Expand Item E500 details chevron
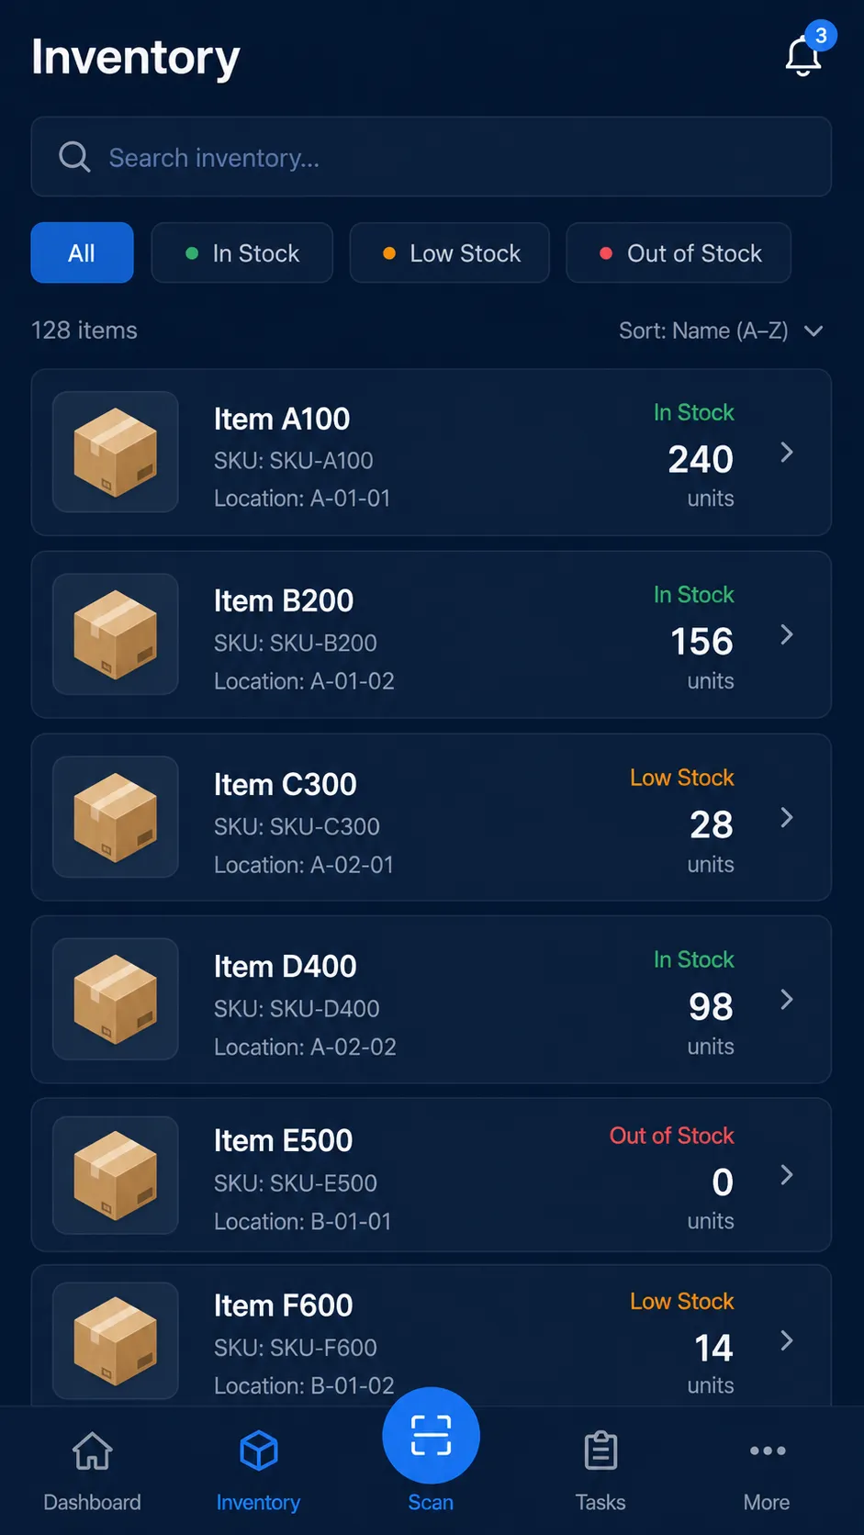864x1535 pixels. (x=787, y=1175)
